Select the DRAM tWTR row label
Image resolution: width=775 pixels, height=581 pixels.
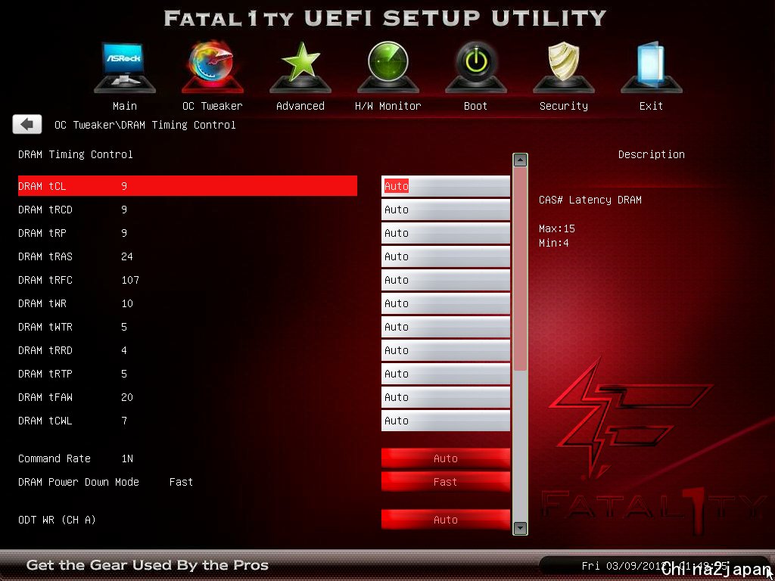click(x=45, y=327)
